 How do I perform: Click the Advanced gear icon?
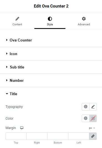coord(84,19)
